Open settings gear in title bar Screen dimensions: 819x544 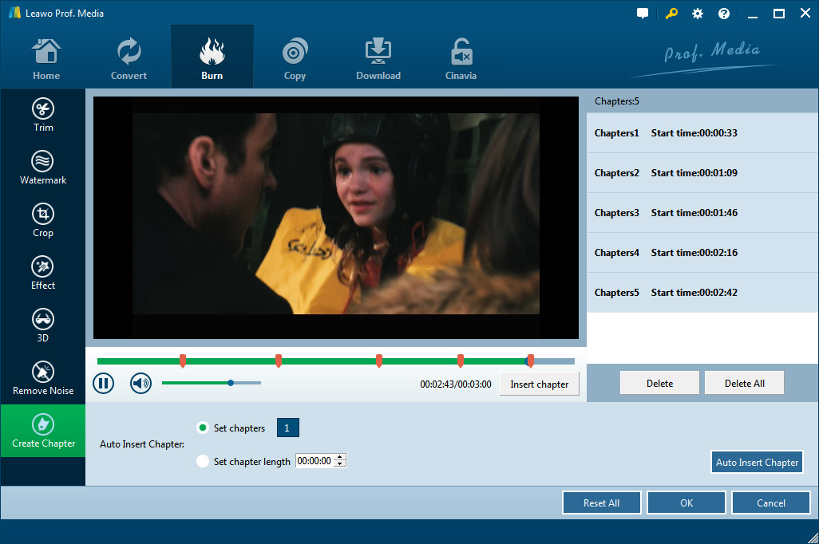click(698, 14)
